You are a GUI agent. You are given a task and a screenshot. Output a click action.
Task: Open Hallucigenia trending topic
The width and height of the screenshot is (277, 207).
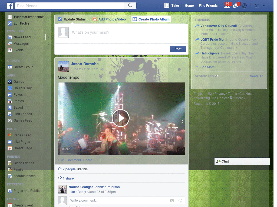pyautogui.click(x=210, y=53)
